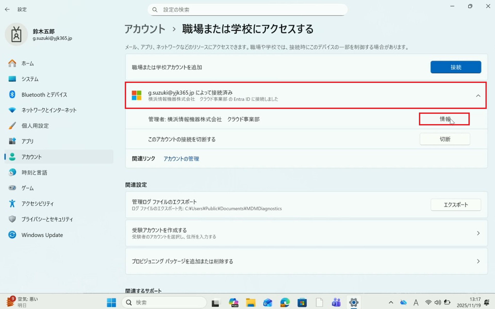This screenshot has width=495, height=309.
Task: Select the システム menu item
Action: point(30,79)
